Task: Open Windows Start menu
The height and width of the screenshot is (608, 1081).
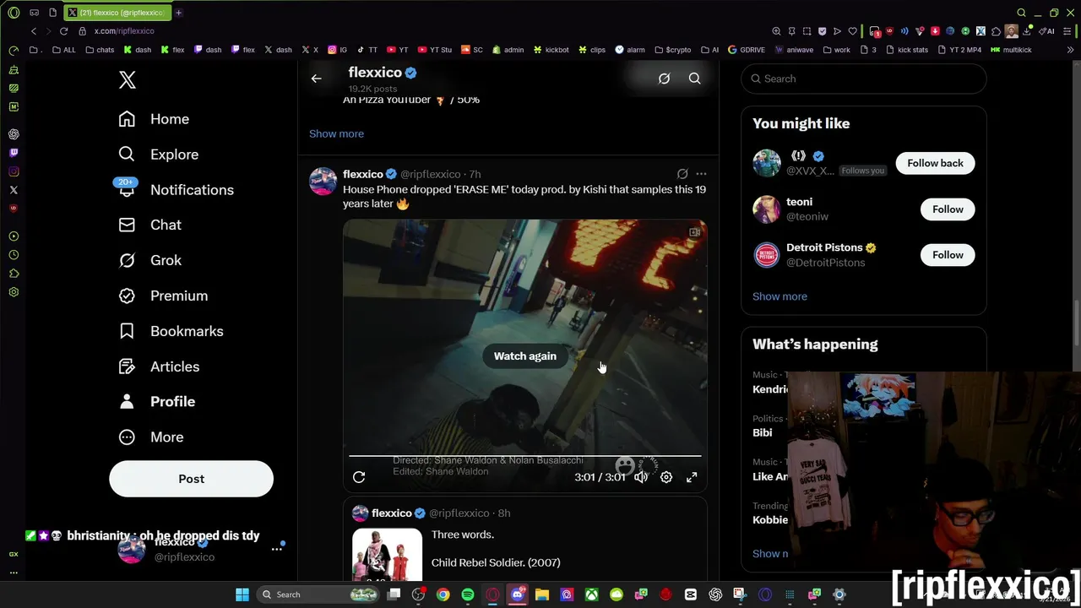Action: [242, 594]
